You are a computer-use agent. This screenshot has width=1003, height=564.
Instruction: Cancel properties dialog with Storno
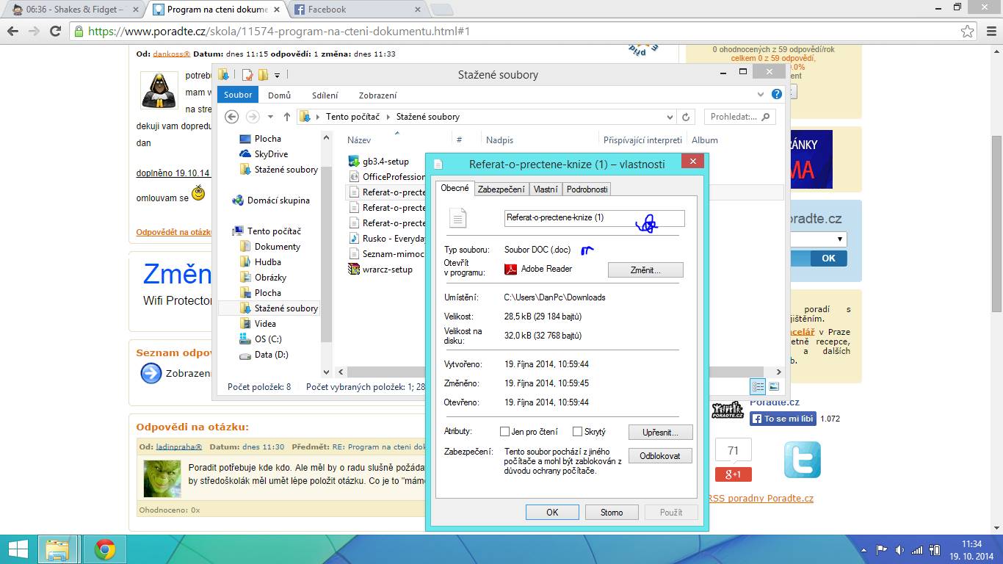tap(612, 513)
